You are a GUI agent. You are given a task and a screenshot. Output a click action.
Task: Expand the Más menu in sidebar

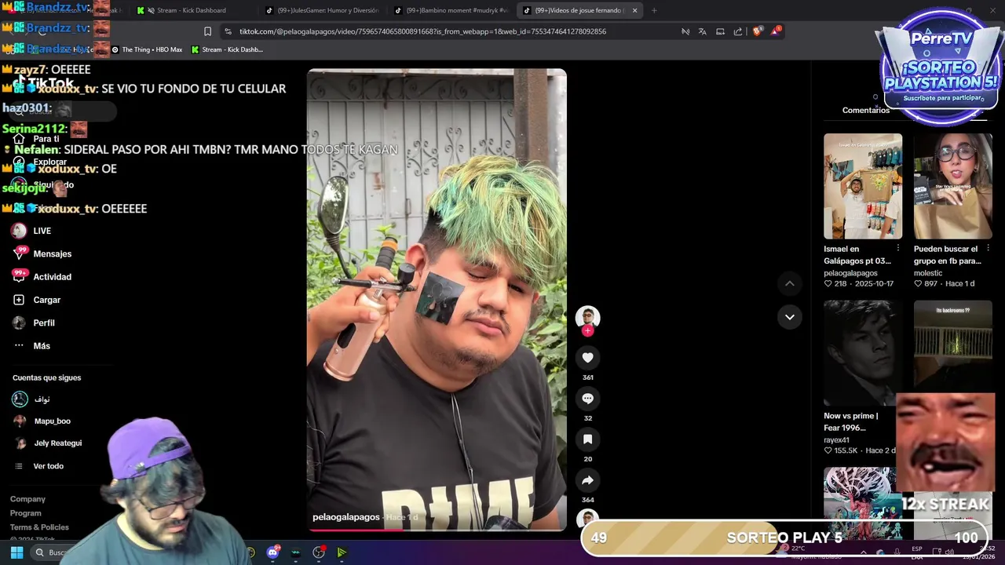coord(31,346)
